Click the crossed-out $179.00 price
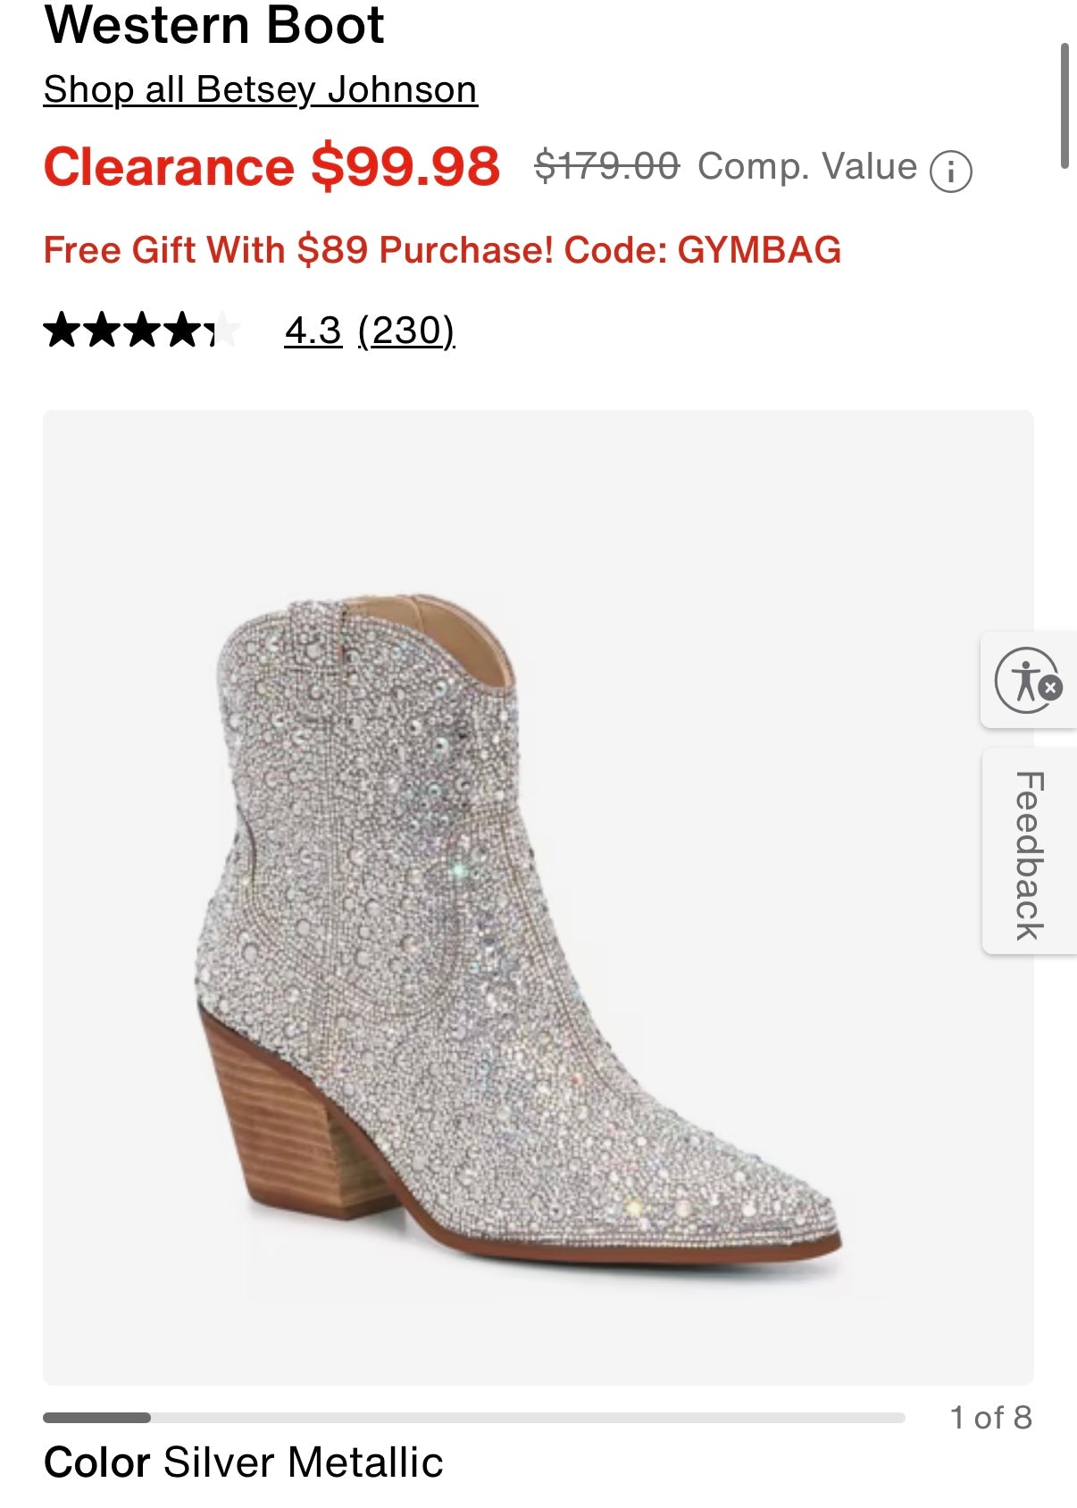Image resolution: width=1077 pixels, height=1508 pixels. tap(606, 167)
